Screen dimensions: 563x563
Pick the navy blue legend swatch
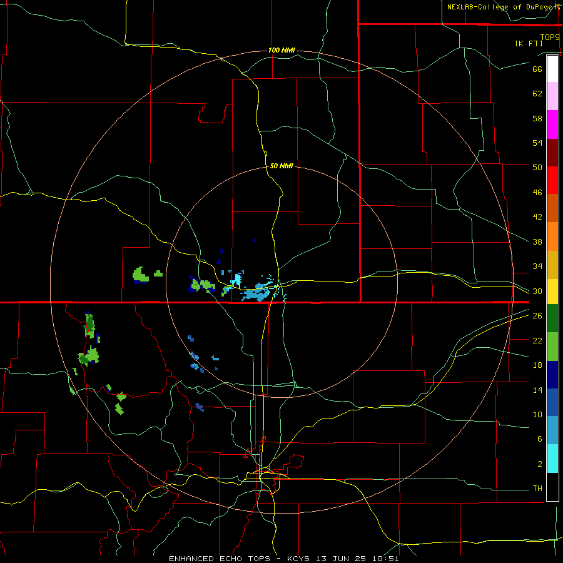(x=552, y=375)
